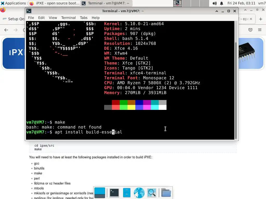266x199 pixels.
Task: Switch to the second workspace in pager
Action: point(187,3)
